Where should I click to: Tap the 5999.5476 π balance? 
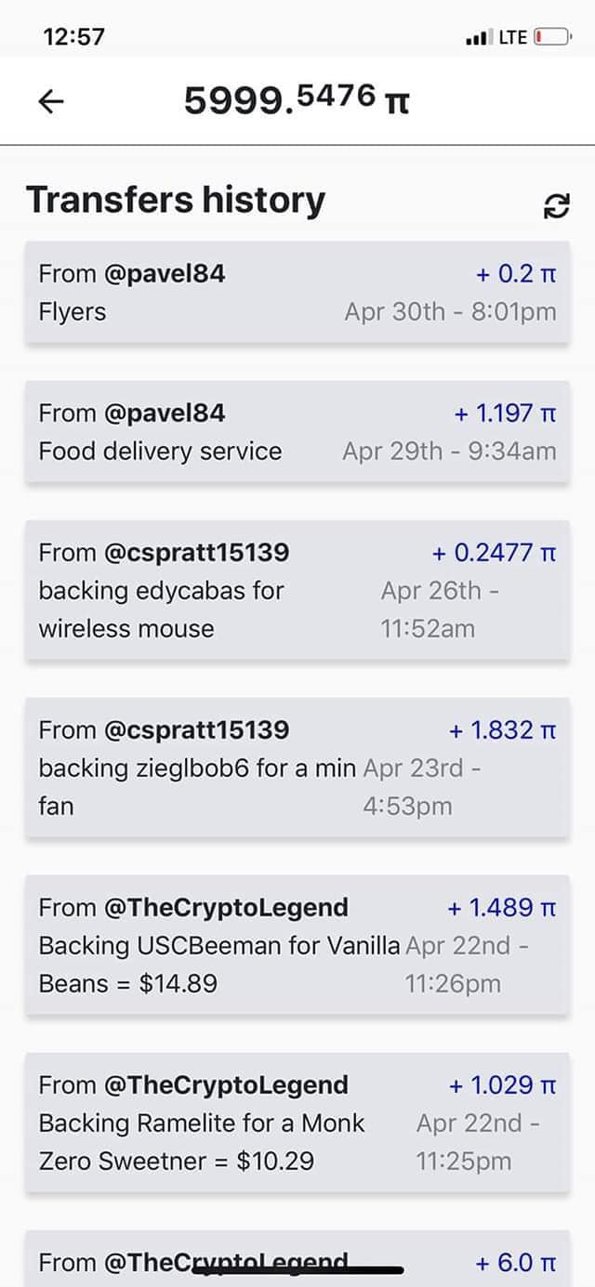[296, 100]
